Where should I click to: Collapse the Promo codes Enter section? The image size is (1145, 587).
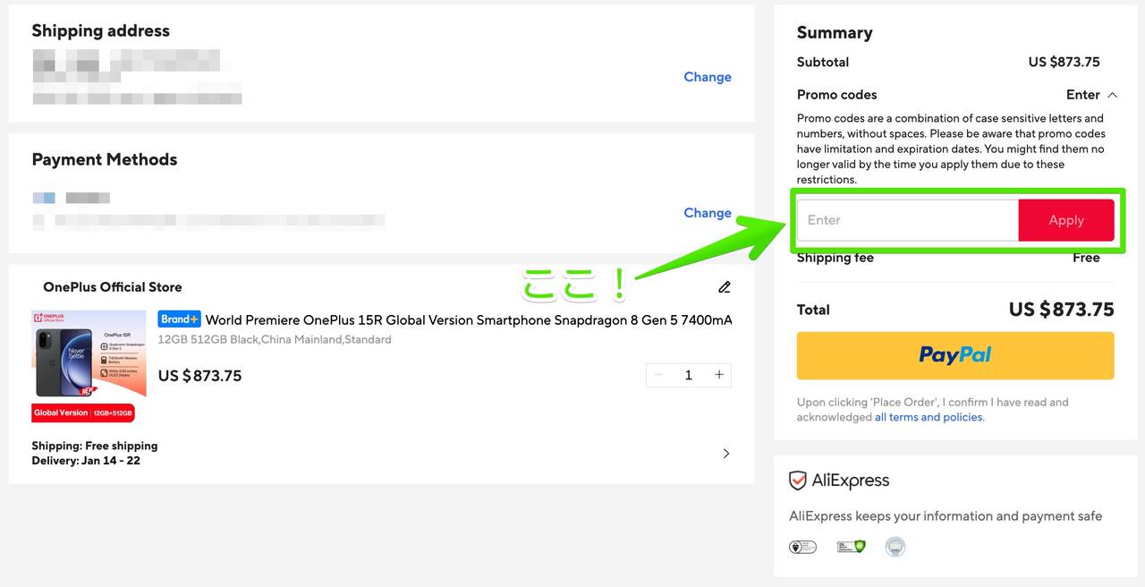tap(1091, 95)
